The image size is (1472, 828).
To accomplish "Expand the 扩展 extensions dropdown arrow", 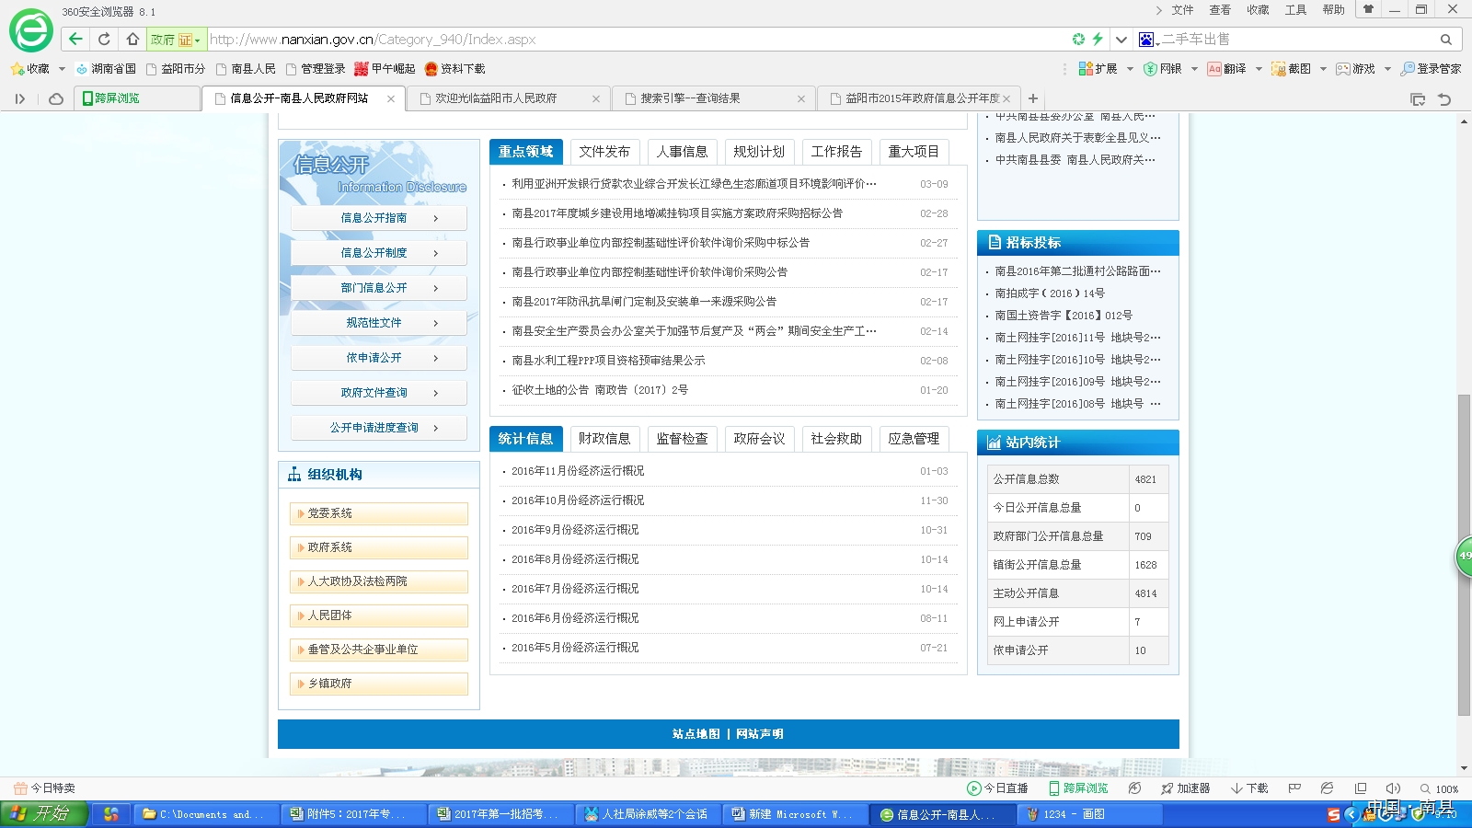I will (1130, 69).
